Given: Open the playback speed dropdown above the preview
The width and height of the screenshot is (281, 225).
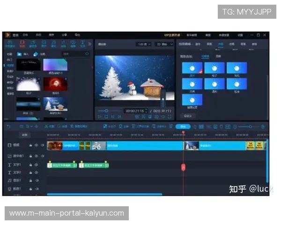Looking at the screenshot, I should point(143,44).
